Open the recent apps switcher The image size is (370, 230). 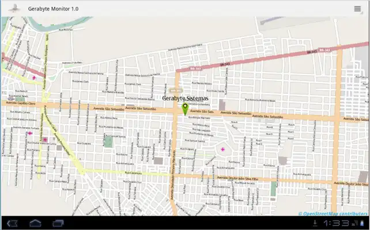coord(58,223)
